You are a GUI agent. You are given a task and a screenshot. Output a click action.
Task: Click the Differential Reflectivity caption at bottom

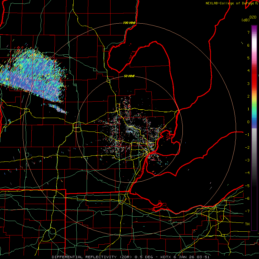click(x=130, y=257)
